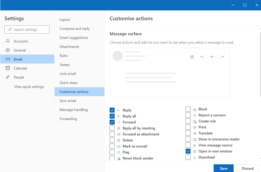The width and height of the screenshot is (261, 172).
Task: Select the Calendar icon in settings sidebar
Action: 8,68
